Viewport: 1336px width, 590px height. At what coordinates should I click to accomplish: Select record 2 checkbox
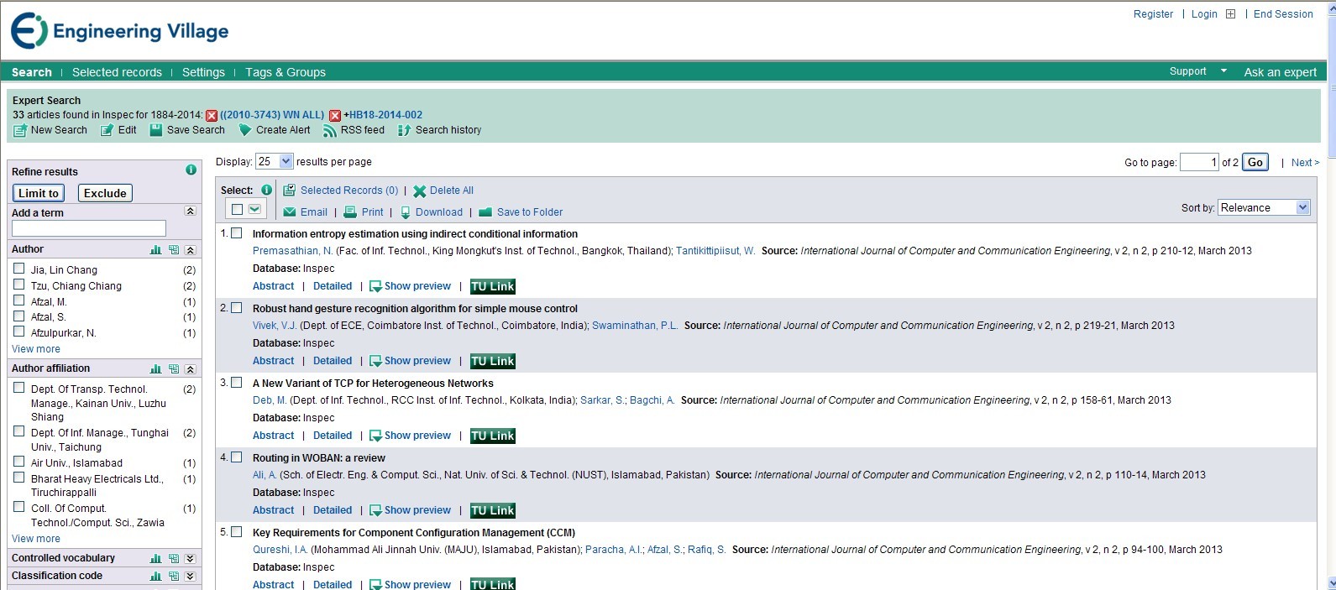pyautogui.click(x=237, y=308)
